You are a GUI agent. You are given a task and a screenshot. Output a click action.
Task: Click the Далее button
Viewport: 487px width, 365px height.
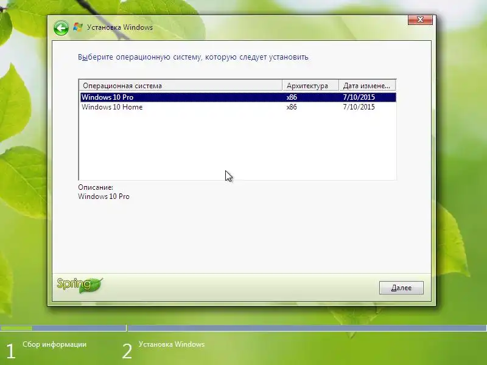click(x=401, y=288)
